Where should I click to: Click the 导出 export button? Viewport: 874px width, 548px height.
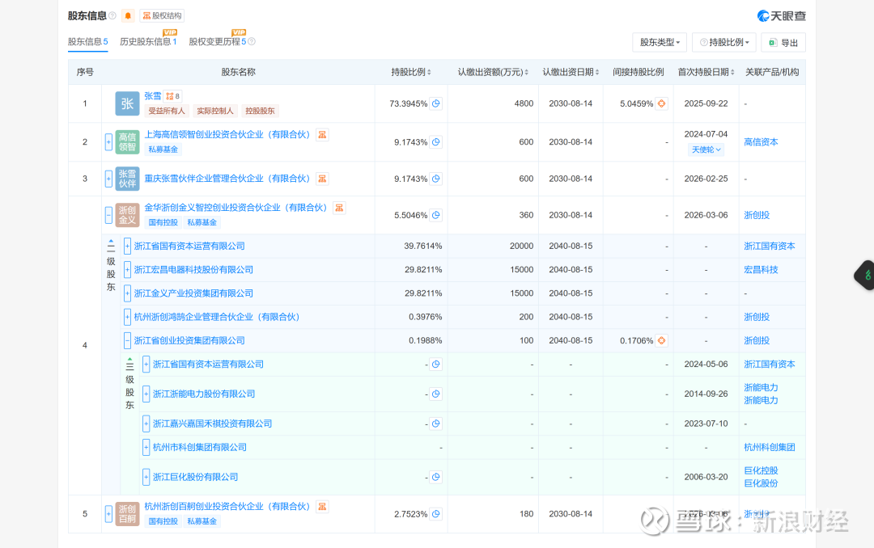click(x=783, y=43)
